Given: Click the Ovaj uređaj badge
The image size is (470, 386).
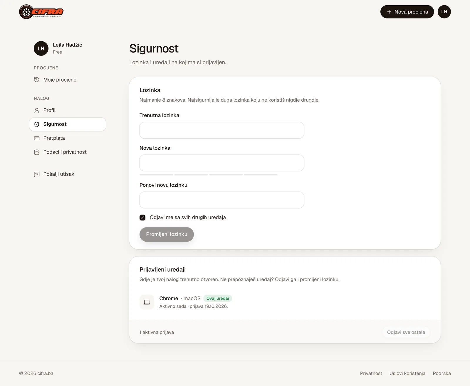Looking at the screenshot, I should (218, 298).
